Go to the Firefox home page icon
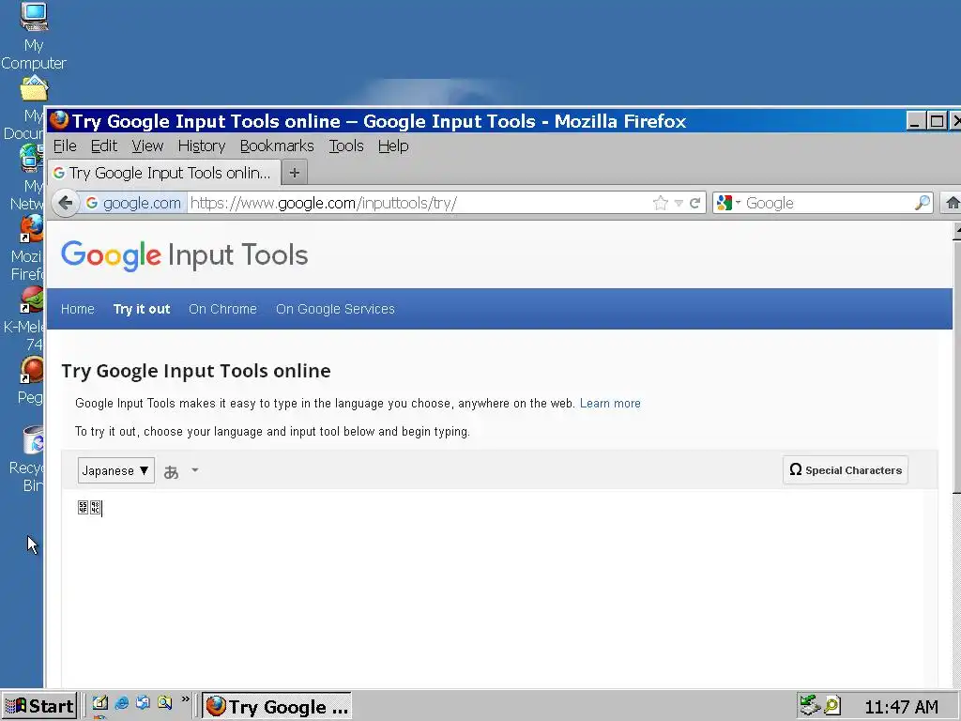Image resolution: width=961 pixels, height=721 pixels. (x=953, y=203)
